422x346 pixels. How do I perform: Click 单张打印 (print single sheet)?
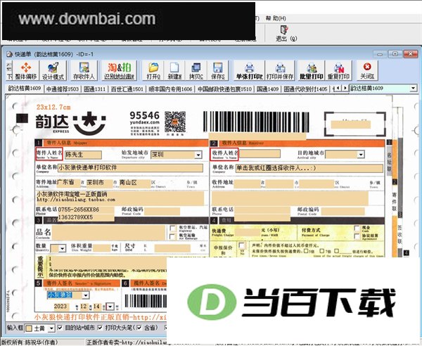[x=249, y=70]
